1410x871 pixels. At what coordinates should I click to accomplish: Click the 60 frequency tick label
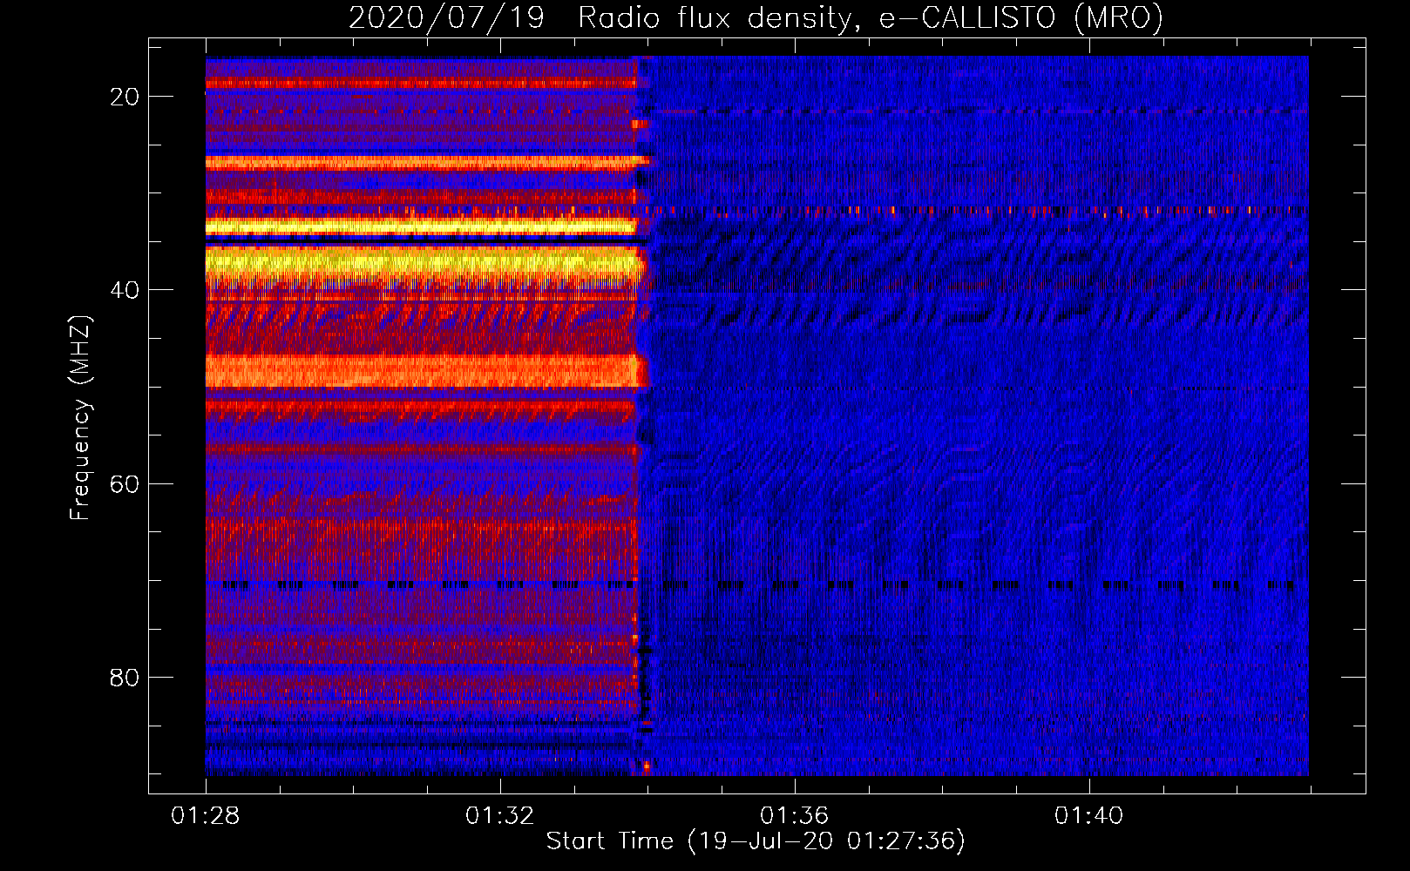tap(125, 483)
